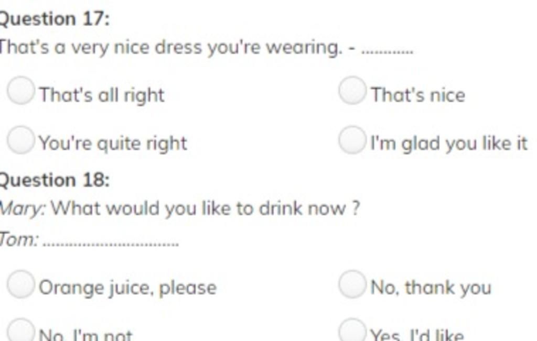Choose the "No, I'm not" radio circle
Image resolution: width=537 pixels, height=341 pixels.
coord(20,330)
